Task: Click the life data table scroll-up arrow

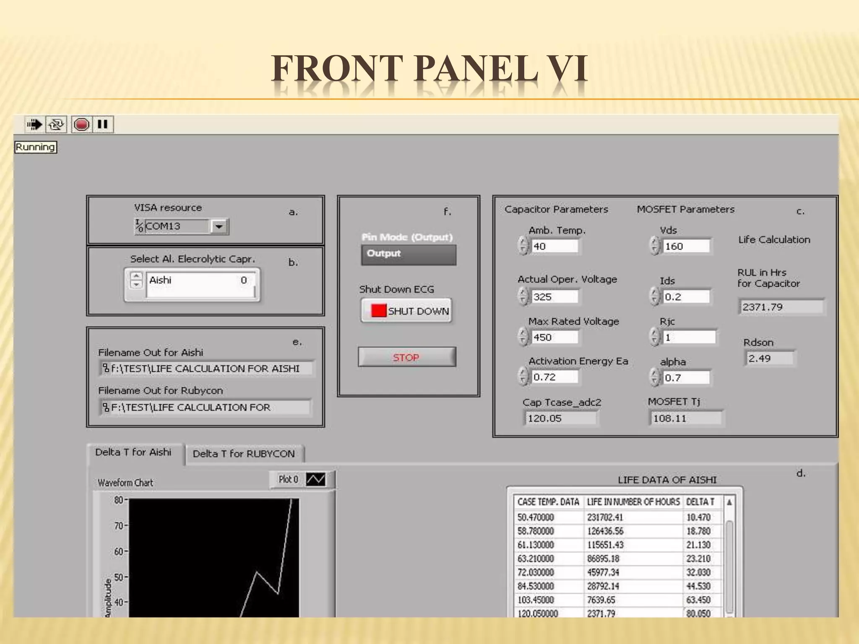Action: tap(729, 502)
